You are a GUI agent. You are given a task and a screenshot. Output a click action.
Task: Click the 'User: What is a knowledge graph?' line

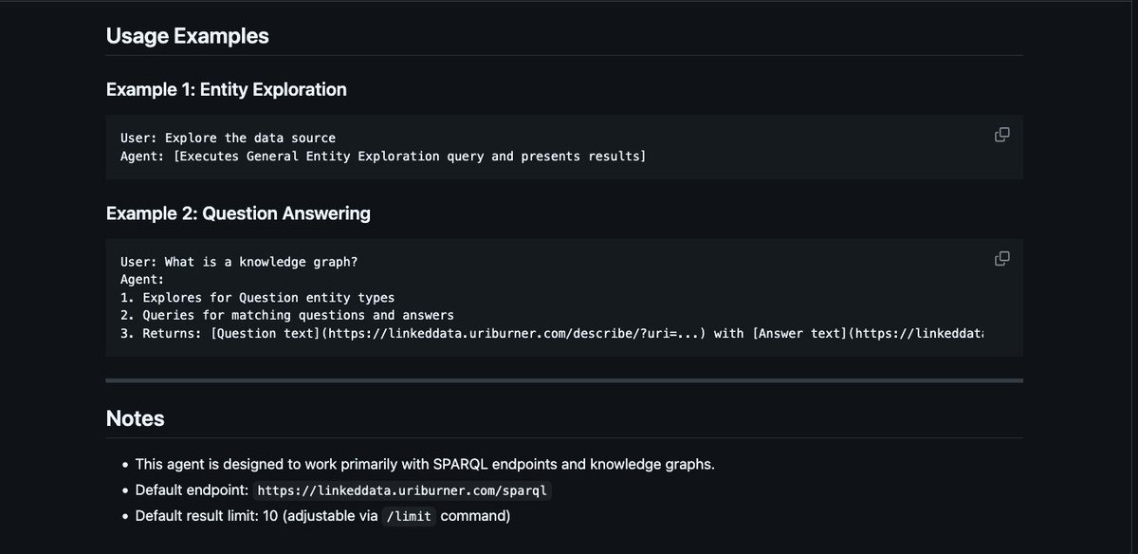point(238,262)
